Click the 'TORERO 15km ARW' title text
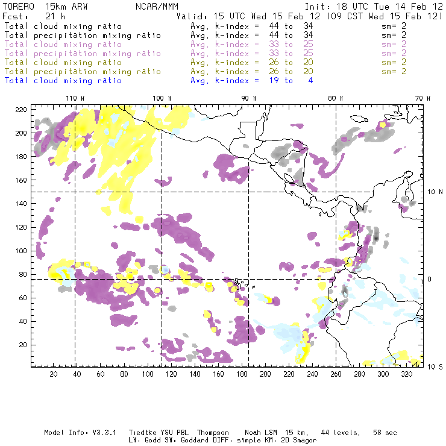 (x=45, y=7)
